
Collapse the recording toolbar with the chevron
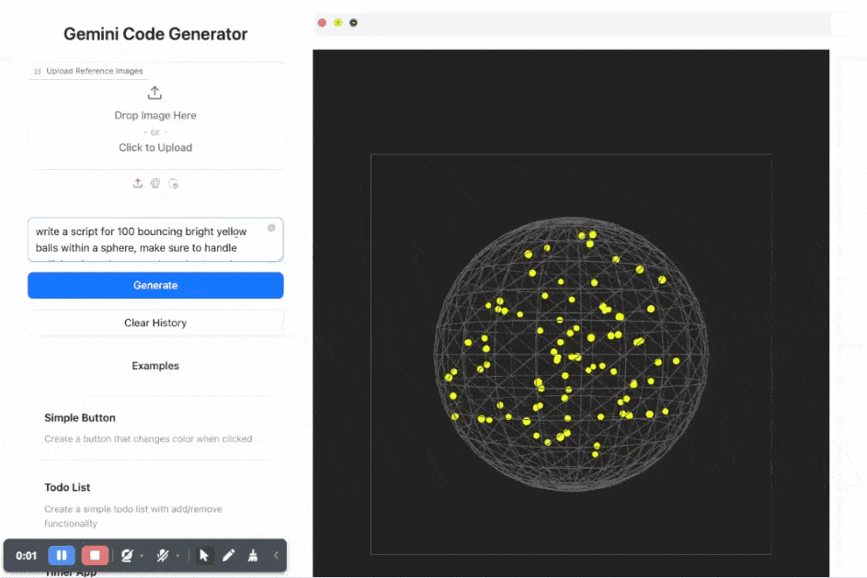pyautogui.click(x=276, y=555)
